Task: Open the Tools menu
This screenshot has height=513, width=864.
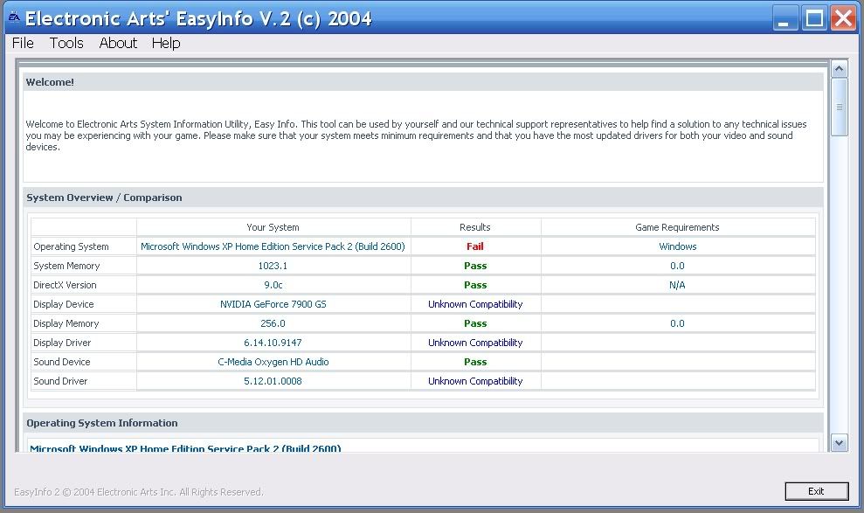Action: pyautogui.click(x=66, y=43)
